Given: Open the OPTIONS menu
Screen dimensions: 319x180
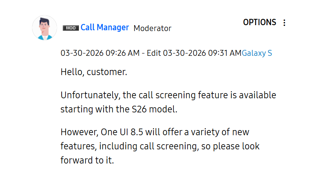Looking at the screenshot, I should 259,22.
